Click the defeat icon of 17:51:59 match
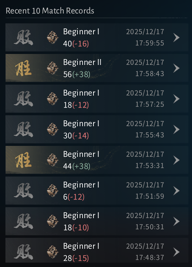This screenshot has width=192, height=267. [23, 191]
